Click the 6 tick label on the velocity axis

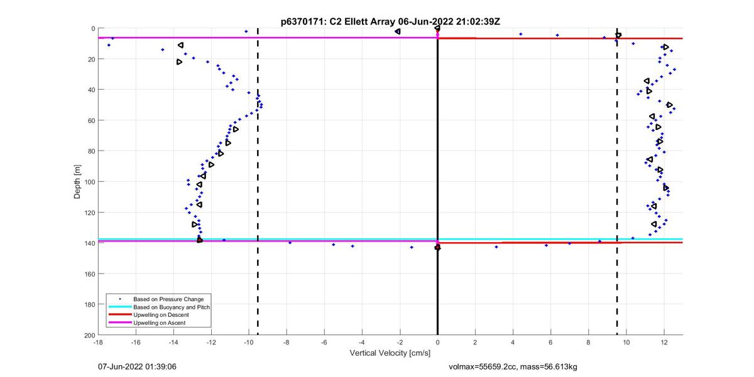click(550, 343)
